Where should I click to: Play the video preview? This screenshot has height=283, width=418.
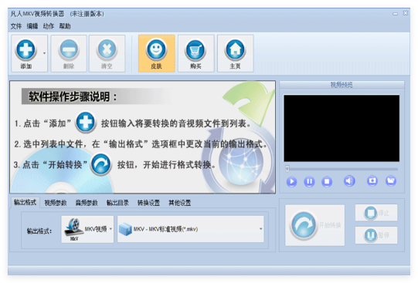291,182
